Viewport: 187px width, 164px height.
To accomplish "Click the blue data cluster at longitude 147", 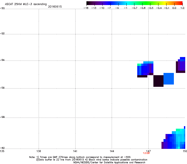I will click(x=145, y=69).
